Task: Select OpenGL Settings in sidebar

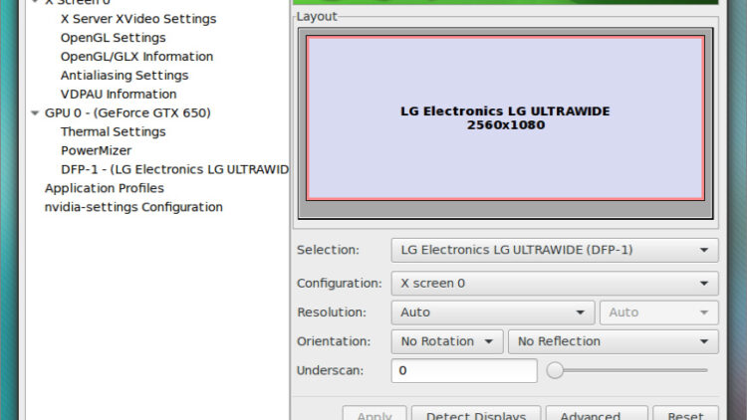Action: point(113,38)
